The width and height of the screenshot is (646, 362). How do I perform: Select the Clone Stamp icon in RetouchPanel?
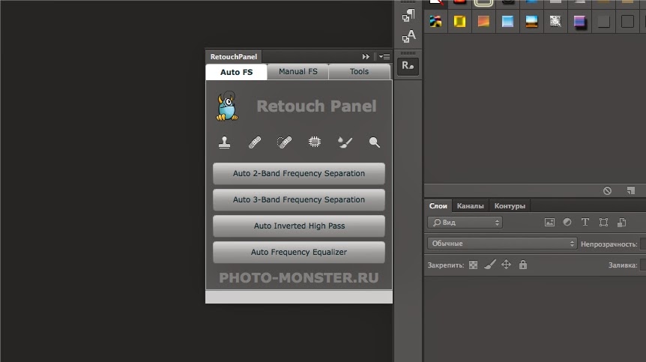click(x=225, y=142)
